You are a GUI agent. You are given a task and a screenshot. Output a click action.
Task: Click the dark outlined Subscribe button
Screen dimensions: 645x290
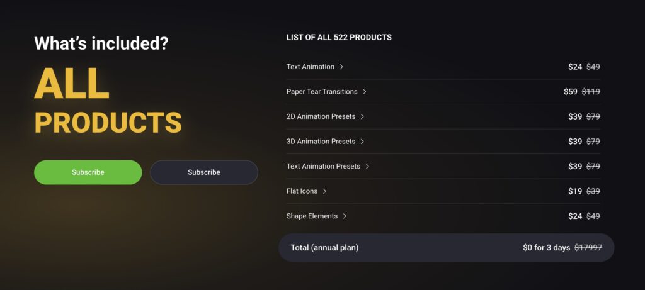point(204,172)
